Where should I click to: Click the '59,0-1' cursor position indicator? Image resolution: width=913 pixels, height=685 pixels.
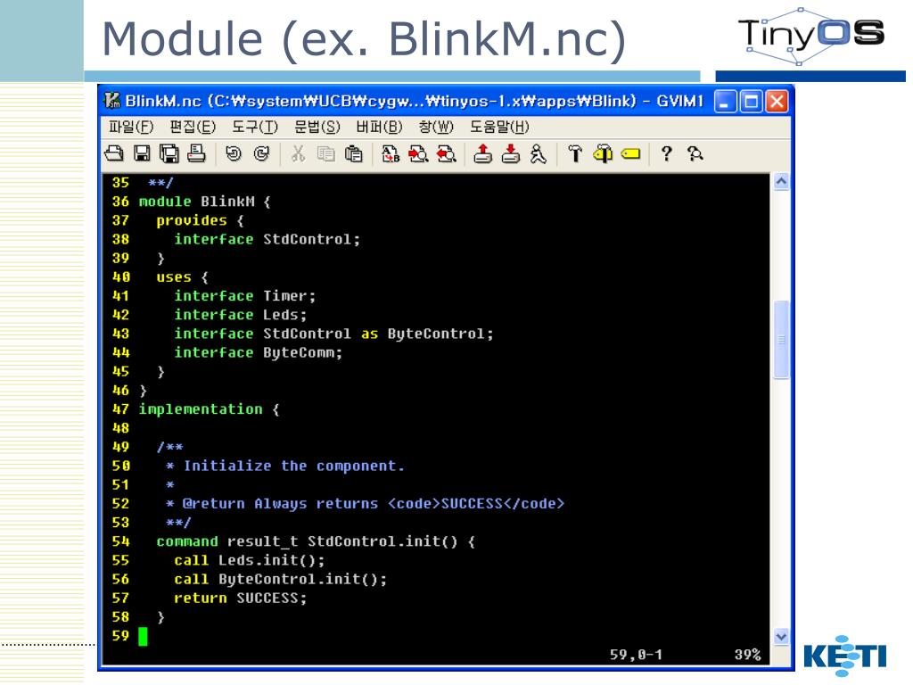click(636, 655)
